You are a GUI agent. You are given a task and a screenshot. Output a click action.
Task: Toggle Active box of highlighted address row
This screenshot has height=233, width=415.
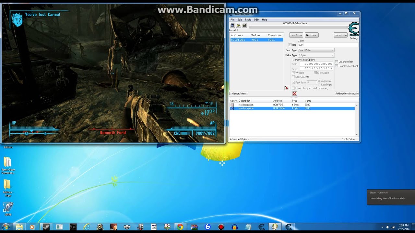pyautogui.click(x=232, y=108)
